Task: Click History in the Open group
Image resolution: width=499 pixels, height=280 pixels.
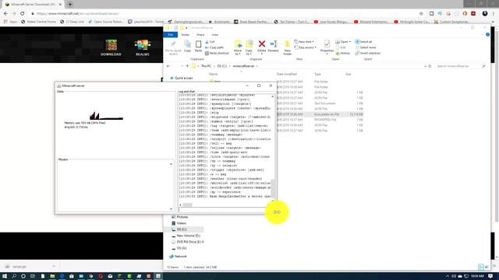Action: point(343,53)
